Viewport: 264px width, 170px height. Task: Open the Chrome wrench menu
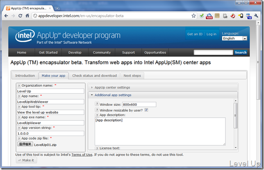pyautogui.click(x=256, y=16)
